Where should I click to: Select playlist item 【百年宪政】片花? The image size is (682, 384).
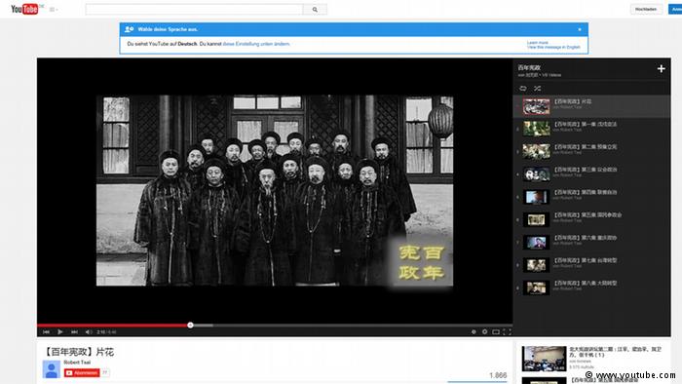click(591, 106)
